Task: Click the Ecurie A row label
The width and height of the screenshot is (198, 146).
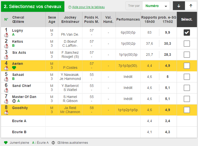Action: pos(19,121)
